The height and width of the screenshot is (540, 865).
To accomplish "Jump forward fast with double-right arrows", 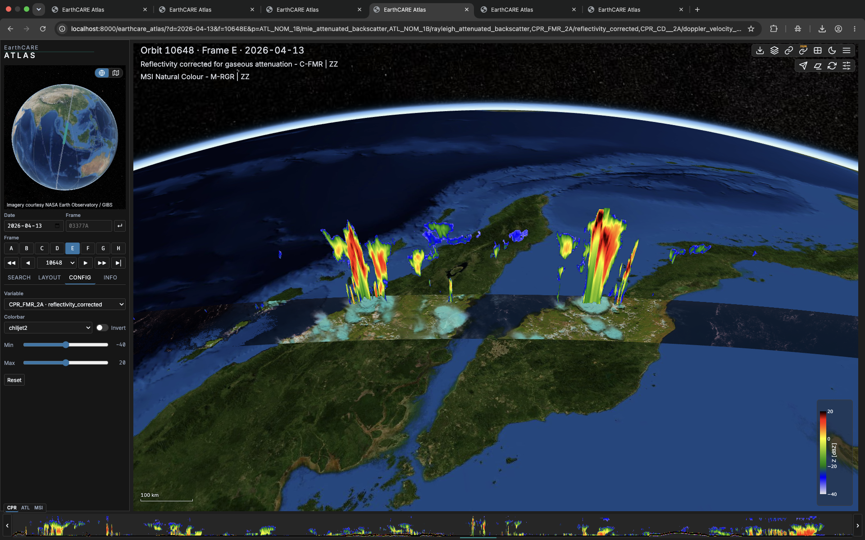I will [x=102, y=263].
